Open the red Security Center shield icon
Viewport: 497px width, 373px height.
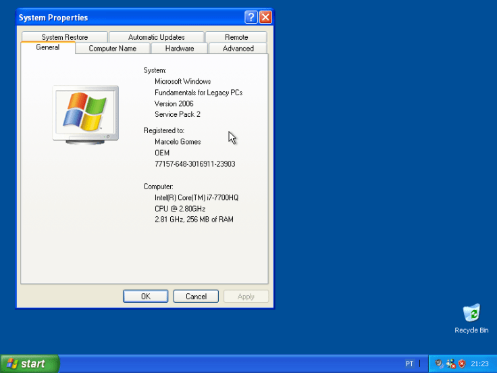(462, 364)
